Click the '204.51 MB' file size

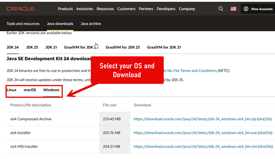(111, 146)
